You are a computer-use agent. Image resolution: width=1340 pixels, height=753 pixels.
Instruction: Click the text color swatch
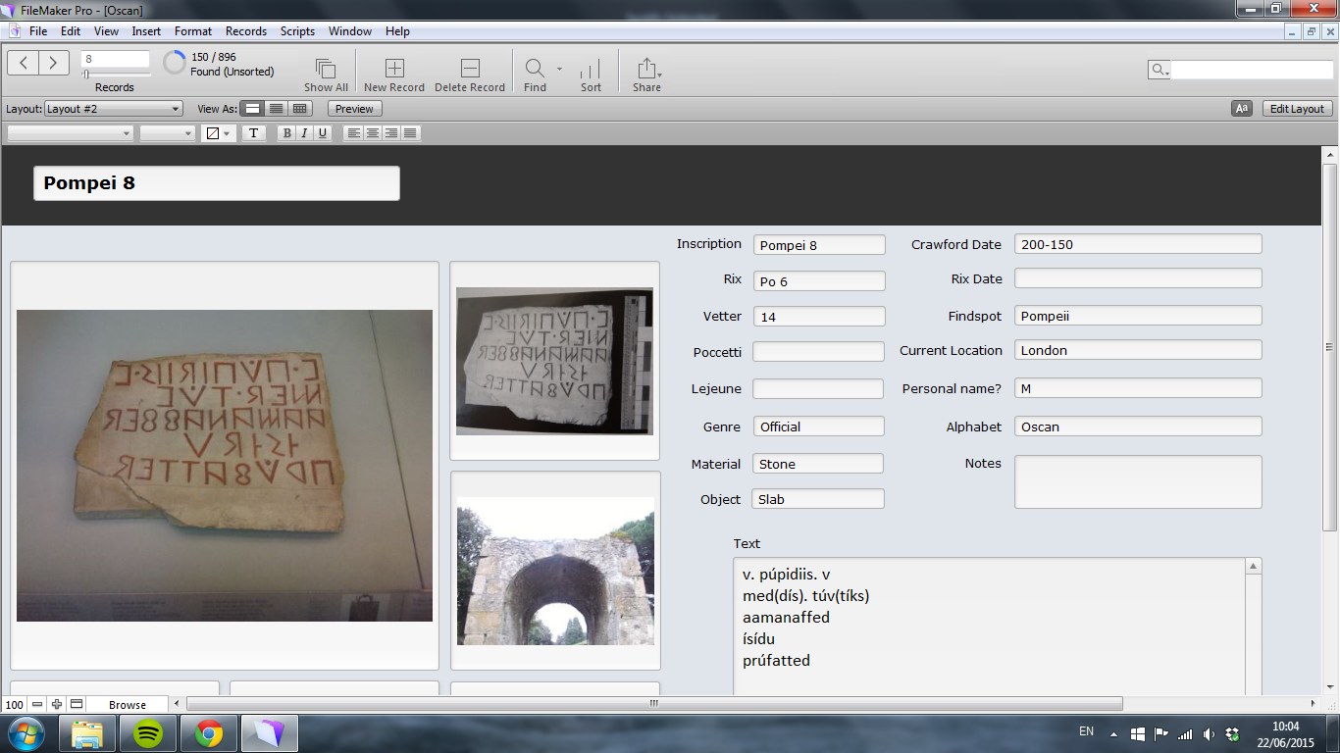point(213,133)
